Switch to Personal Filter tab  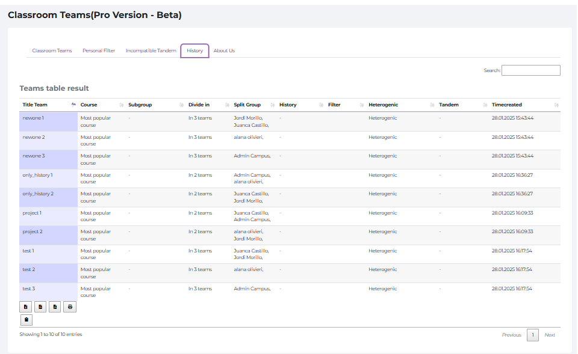click(x=99, y=51)
